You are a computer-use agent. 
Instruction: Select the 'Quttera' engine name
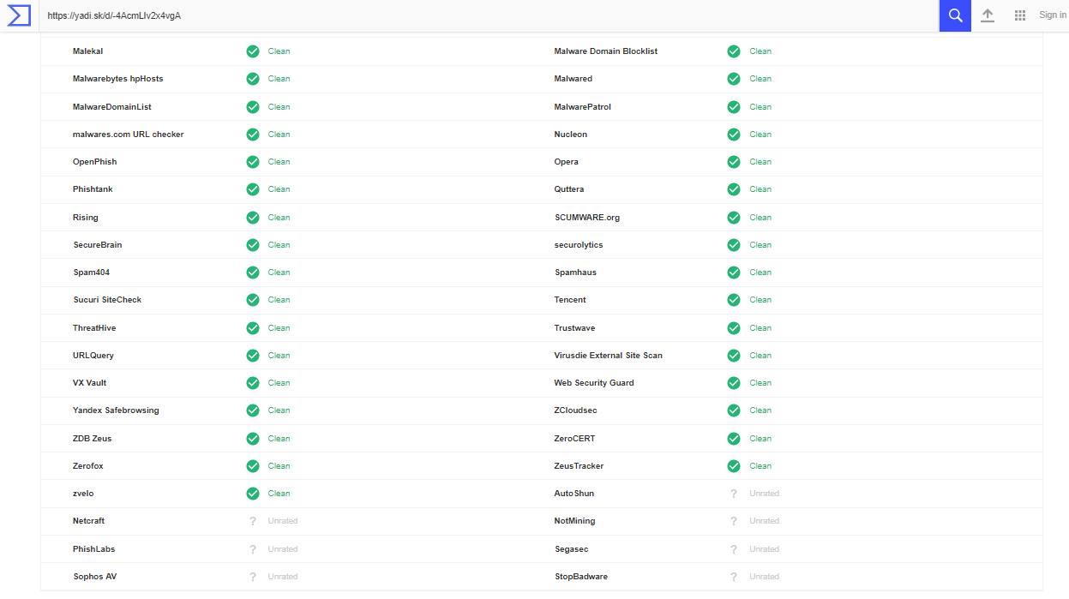(x=569, y=189)
